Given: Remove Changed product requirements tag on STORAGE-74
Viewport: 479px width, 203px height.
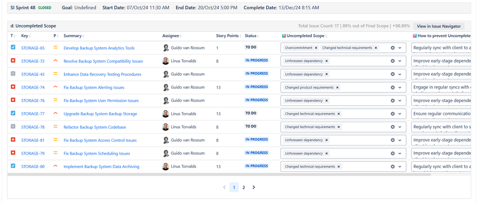Looking at the screenshot, I should pyautogui.click(x=337, y=88).
